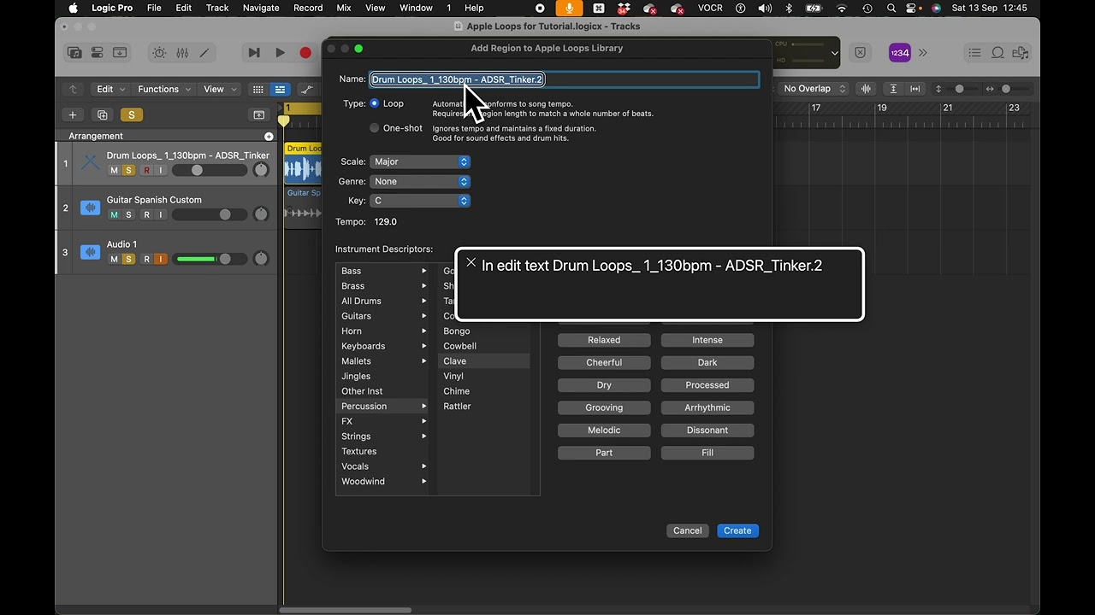The image size is (1095, 615).
Task: Open the Mixer faders icon
Action: [182, 53]
